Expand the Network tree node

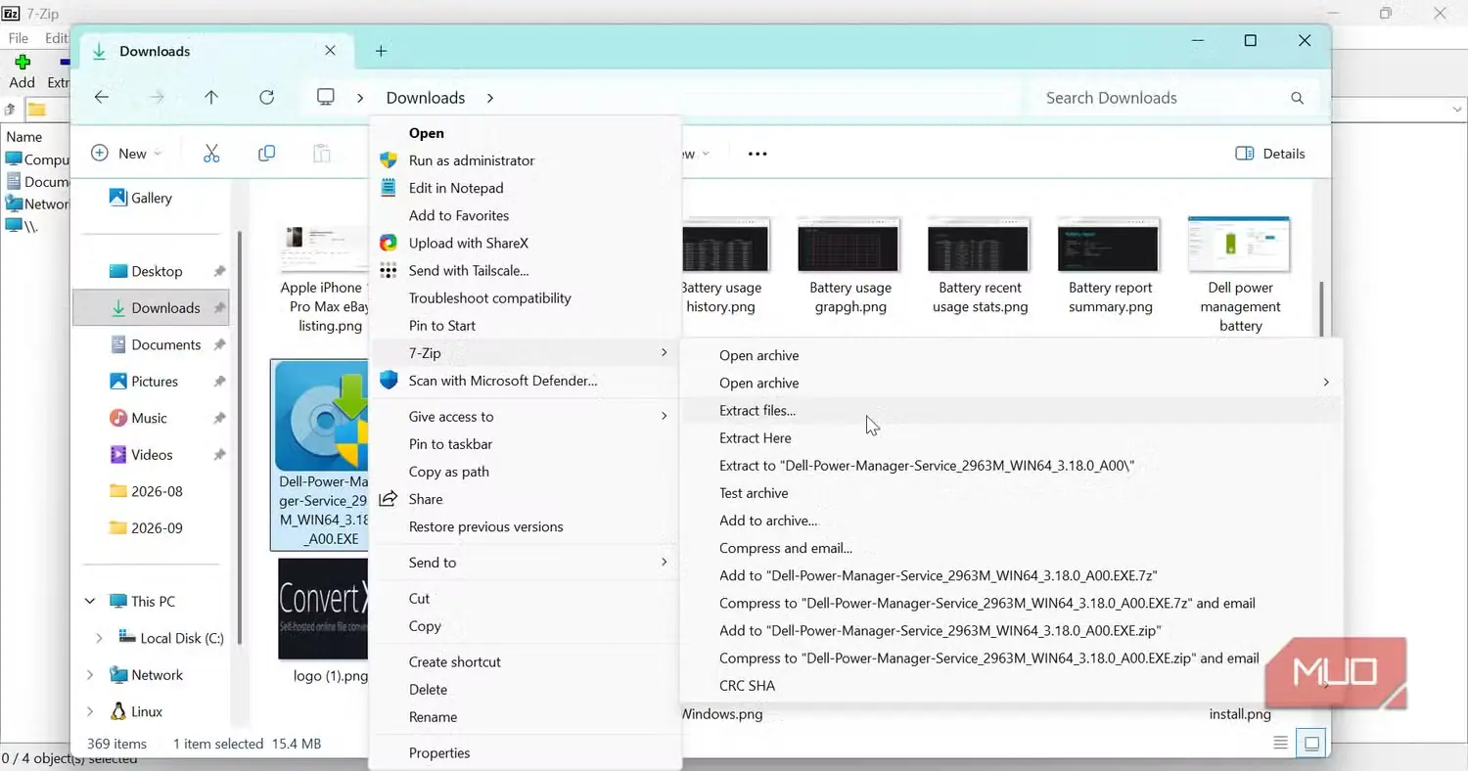(90, 675)
